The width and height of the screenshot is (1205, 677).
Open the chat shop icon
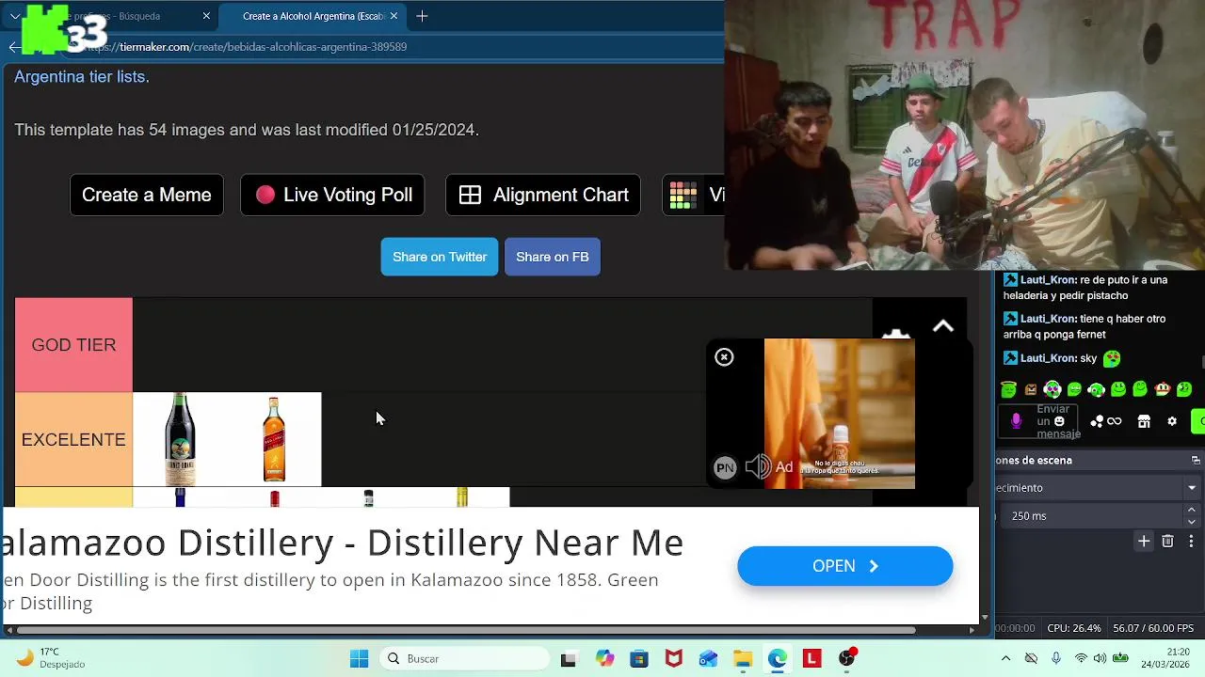[x=1144, y=421]
